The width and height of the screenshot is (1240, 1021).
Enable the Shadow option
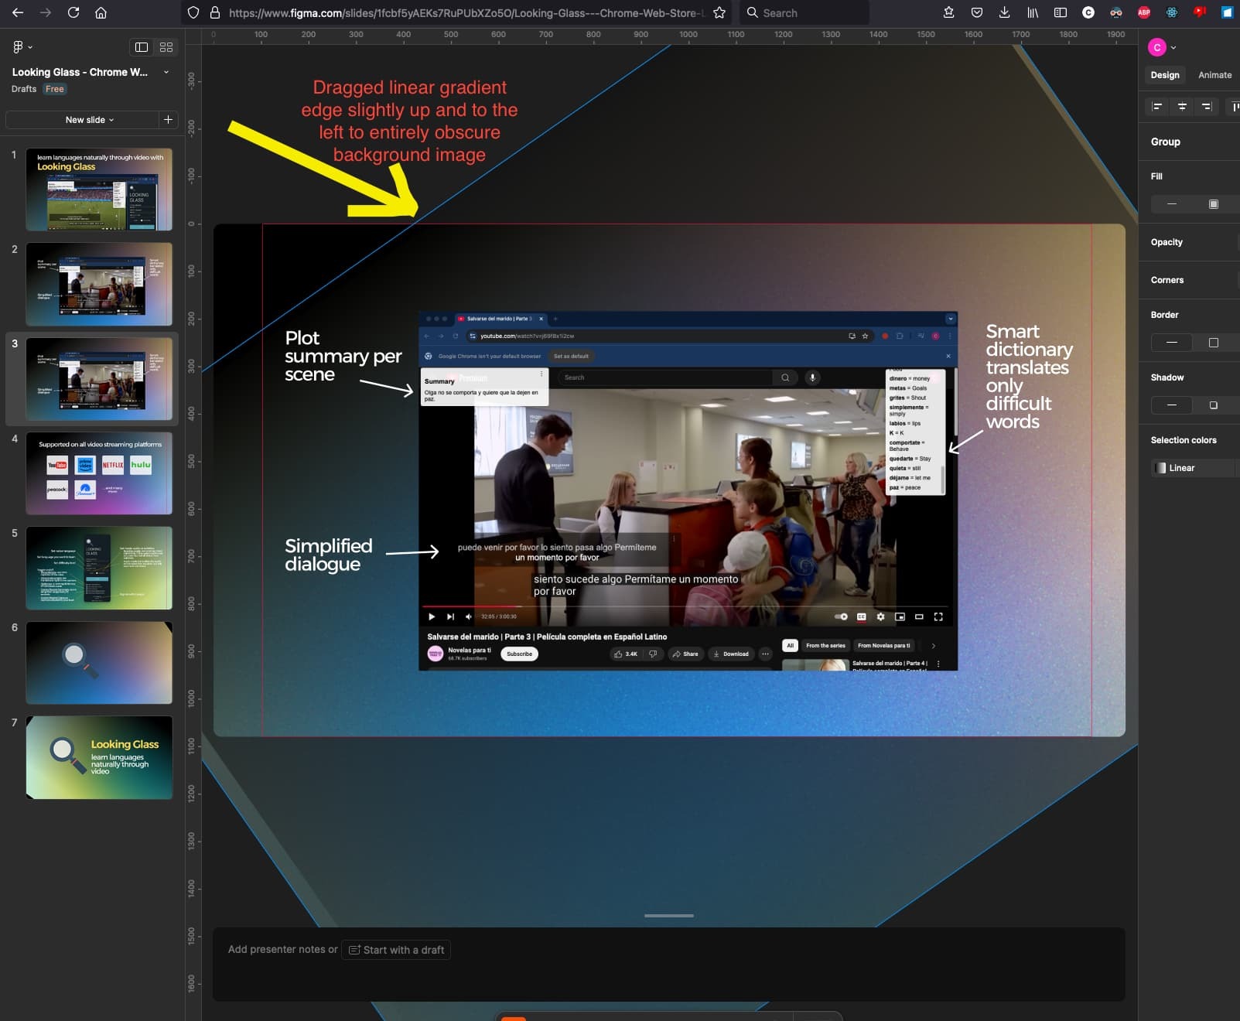tap(1214, 405)
